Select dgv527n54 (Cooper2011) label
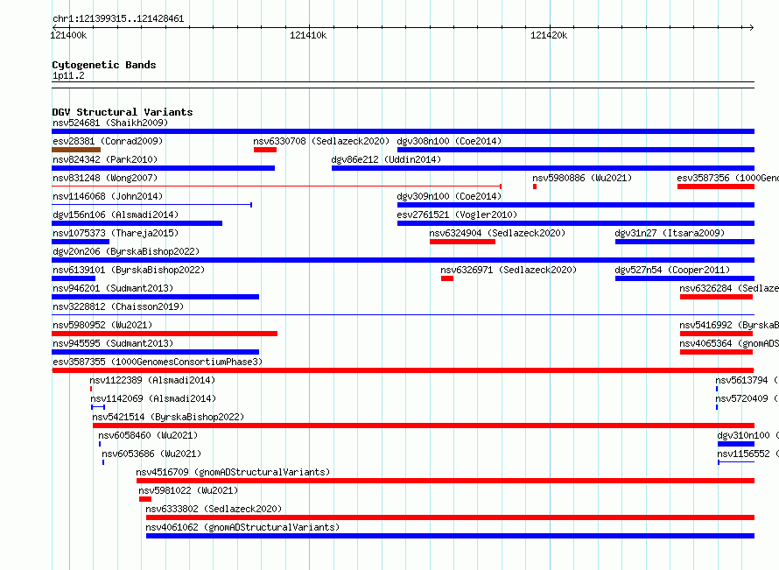 pos(672,270)
